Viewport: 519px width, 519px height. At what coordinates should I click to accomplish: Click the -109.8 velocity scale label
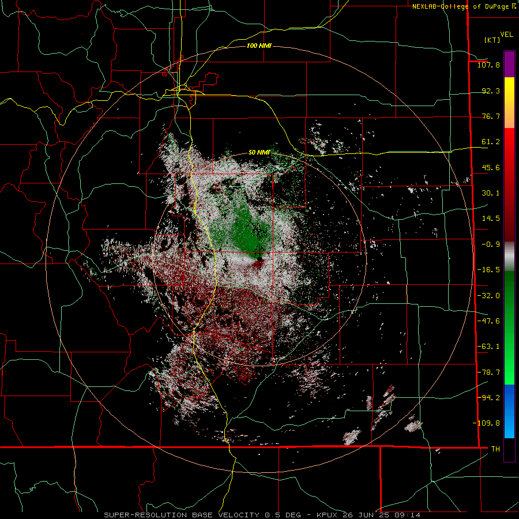coord(486,423)
